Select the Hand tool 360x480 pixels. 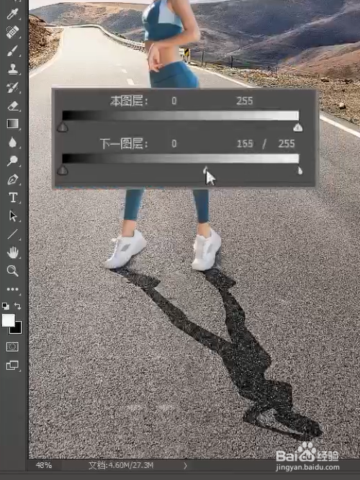[12, 252]
